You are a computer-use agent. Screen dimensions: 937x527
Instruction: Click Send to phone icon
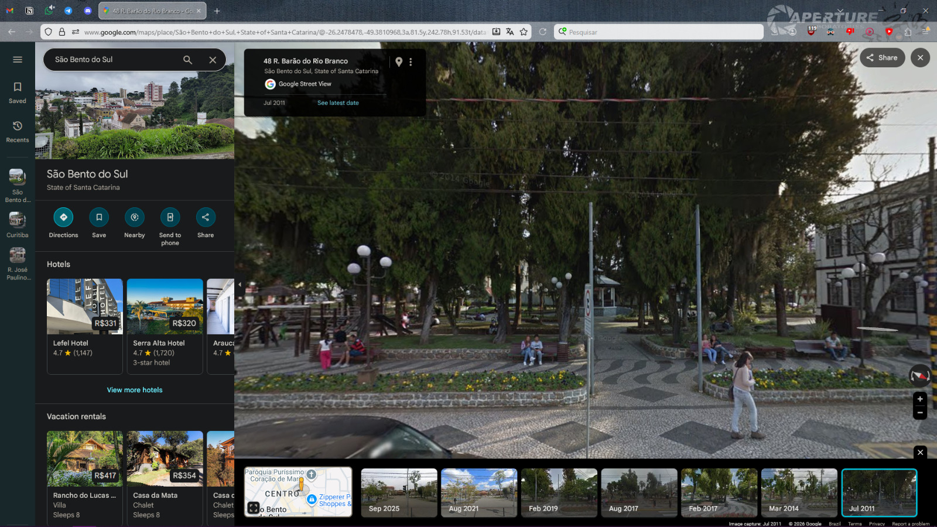pos(170,217)
